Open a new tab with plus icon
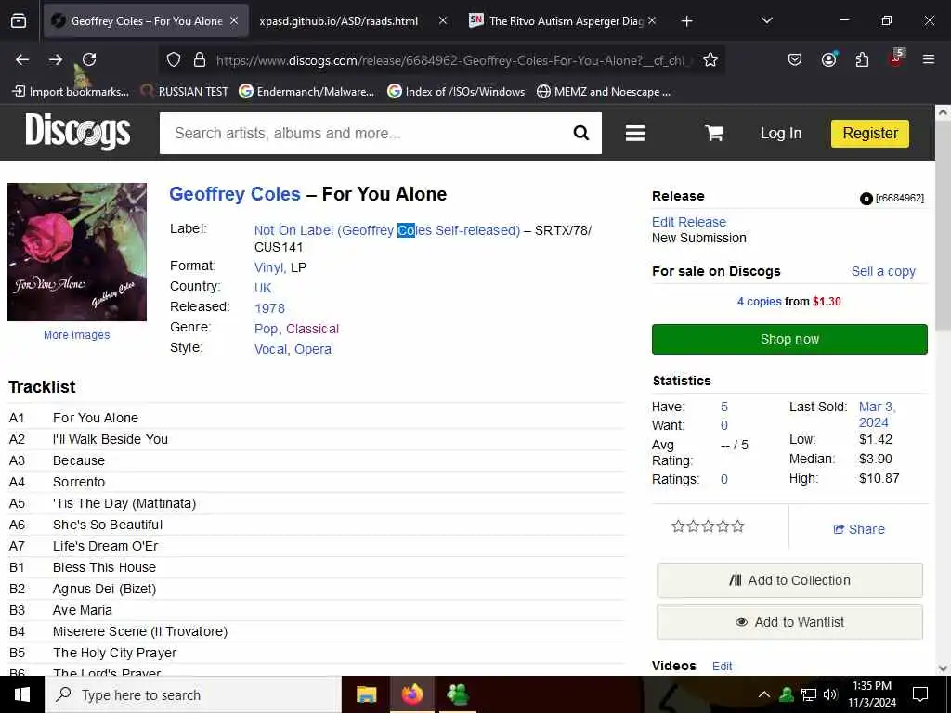 pos(686,21)
